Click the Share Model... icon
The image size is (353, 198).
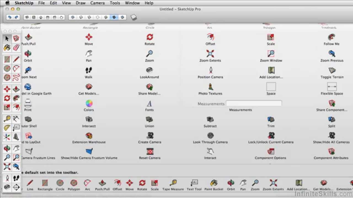tap(149, 87)
